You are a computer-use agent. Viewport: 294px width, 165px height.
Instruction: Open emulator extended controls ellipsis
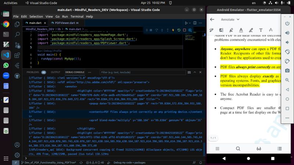coord(287,118)
